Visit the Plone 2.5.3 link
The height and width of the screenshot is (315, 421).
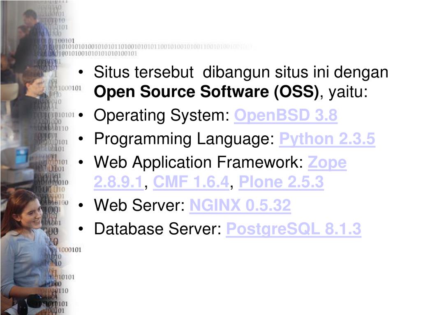click(x=281, y=182)
